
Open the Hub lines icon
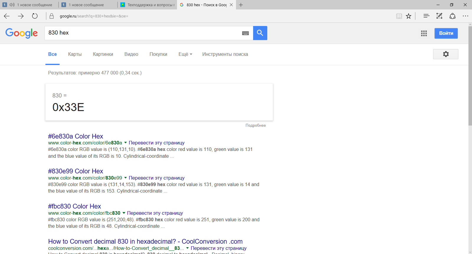426,16
